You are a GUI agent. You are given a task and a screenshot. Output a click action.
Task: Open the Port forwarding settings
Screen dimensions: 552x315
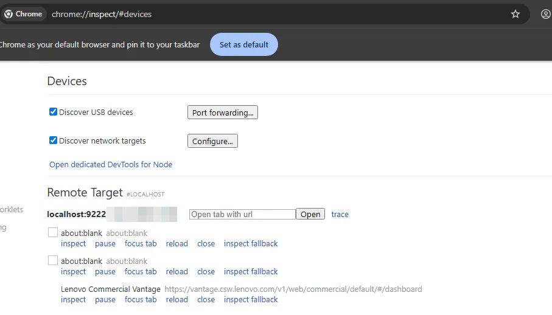click(222, 112)
